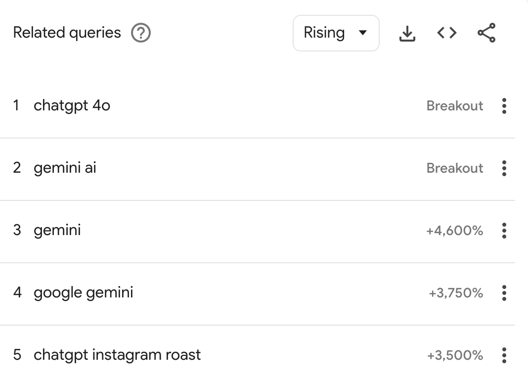
Task: Click the +4,600% value next to gemini
Action: pos(455,231)
